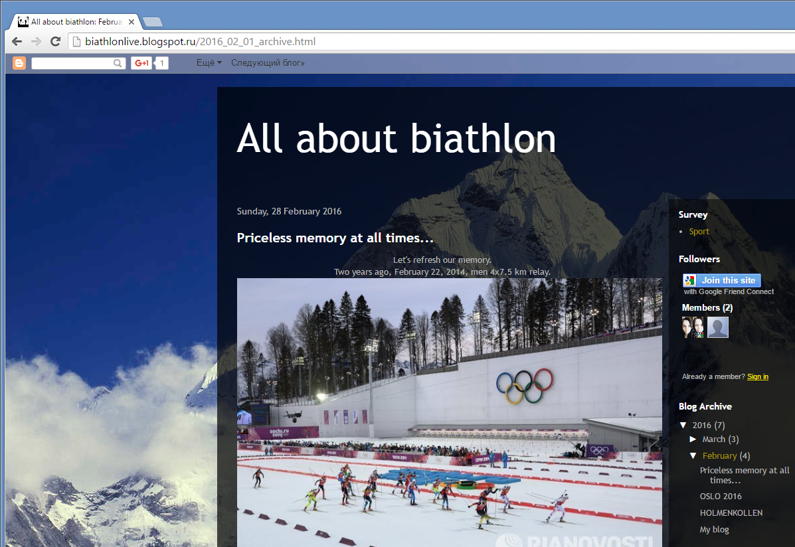
Task: Click the Blogger logo icon
Action: pos(19,63)
